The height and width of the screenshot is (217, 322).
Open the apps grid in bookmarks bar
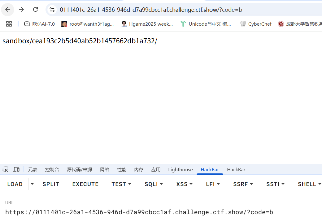[x=9, y=24]
